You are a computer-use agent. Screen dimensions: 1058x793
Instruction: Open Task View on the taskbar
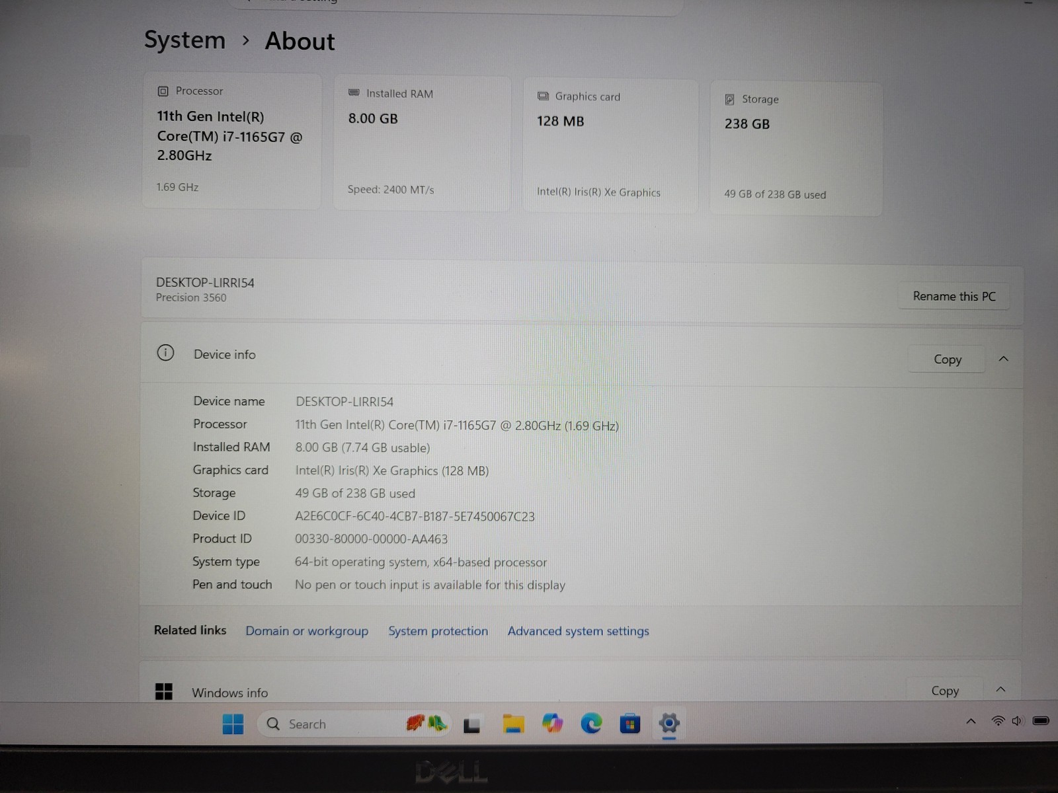(x=471, y=726)
